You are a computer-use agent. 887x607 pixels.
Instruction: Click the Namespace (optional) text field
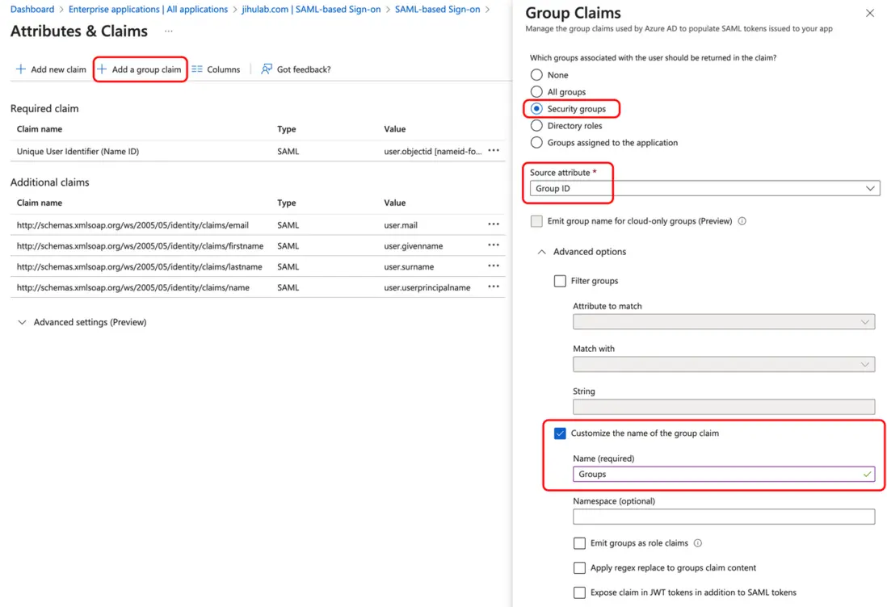724,517
